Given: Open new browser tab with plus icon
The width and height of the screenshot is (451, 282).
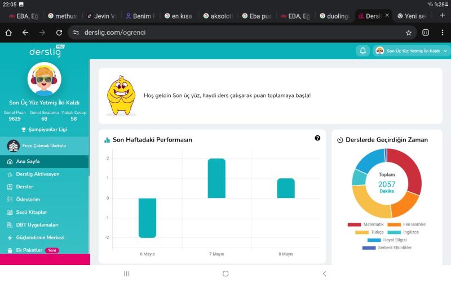Looking at the screenshot, I should click(x=442, y=16).
